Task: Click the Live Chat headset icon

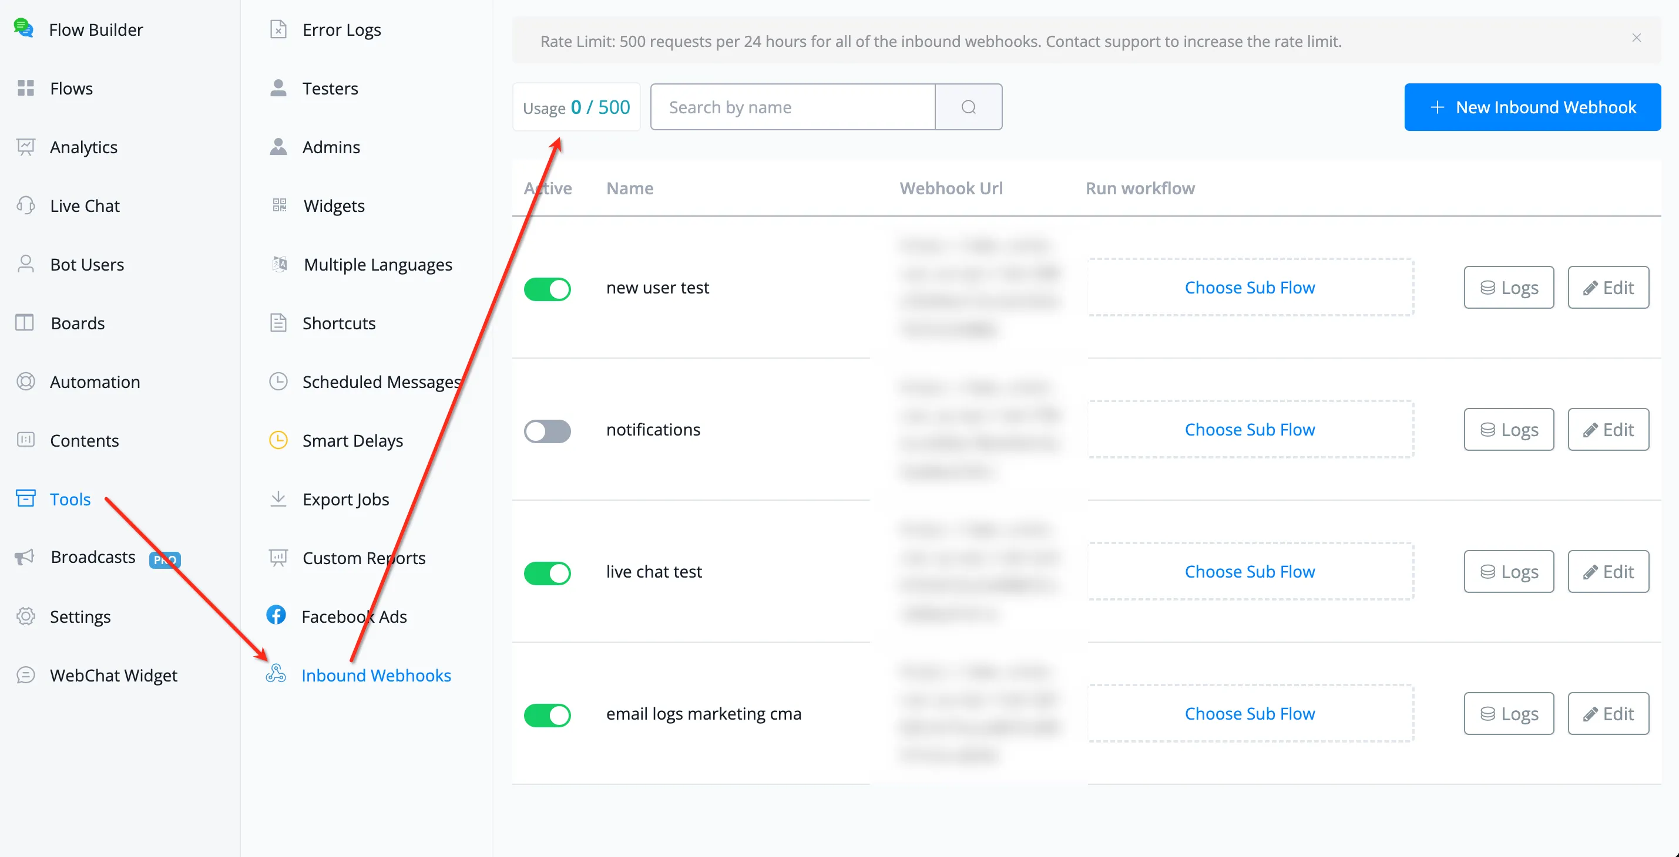Action: (x=25, y=206)
